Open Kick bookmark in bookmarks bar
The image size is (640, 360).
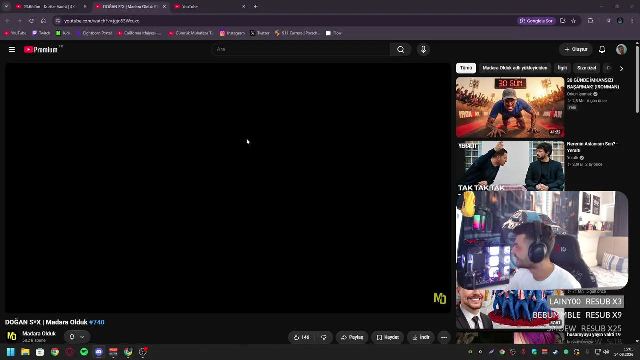point(63,33)
